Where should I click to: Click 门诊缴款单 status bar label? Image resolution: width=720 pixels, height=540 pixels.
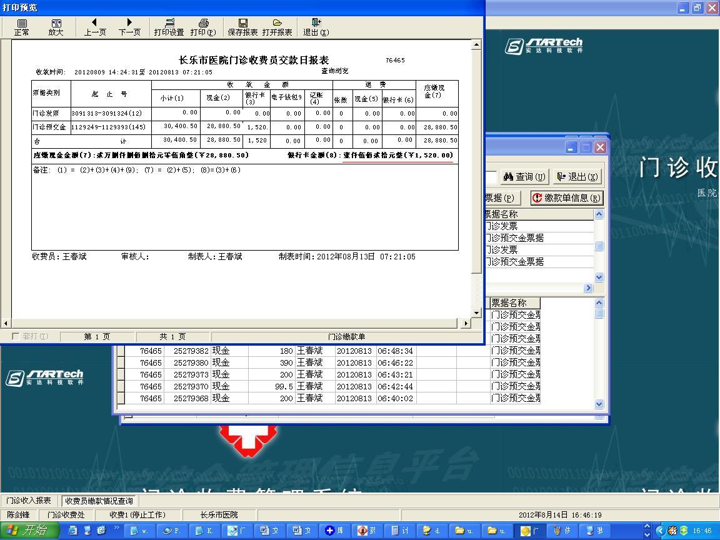click(347, 337)
